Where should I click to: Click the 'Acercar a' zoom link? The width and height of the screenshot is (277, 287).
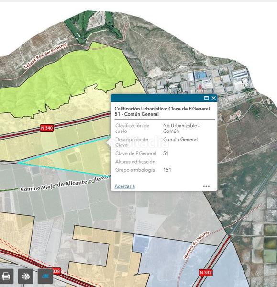pos(125,186)
